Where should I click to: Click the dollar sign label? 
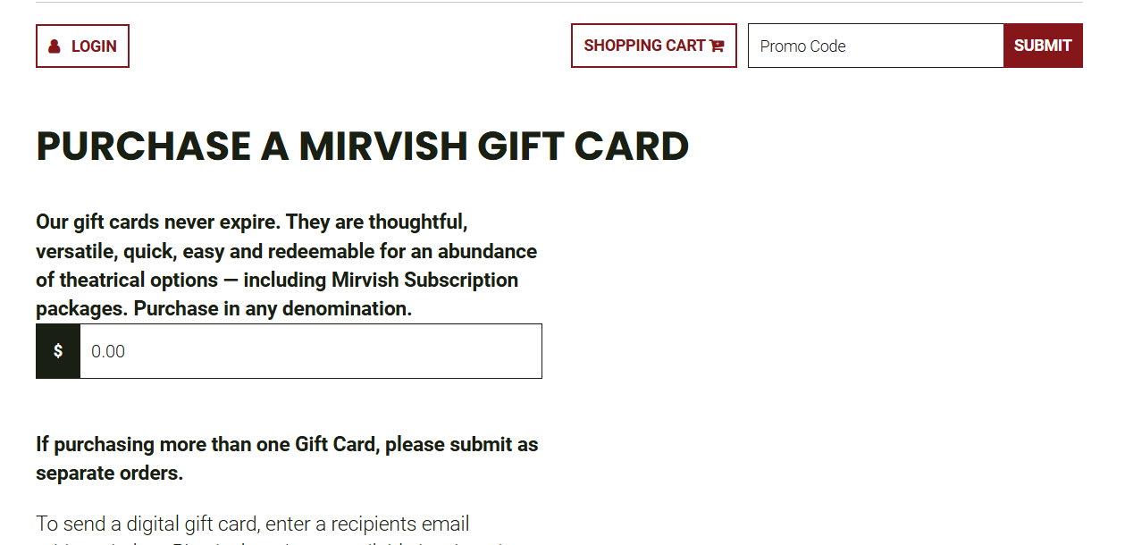tap(58, 351)
